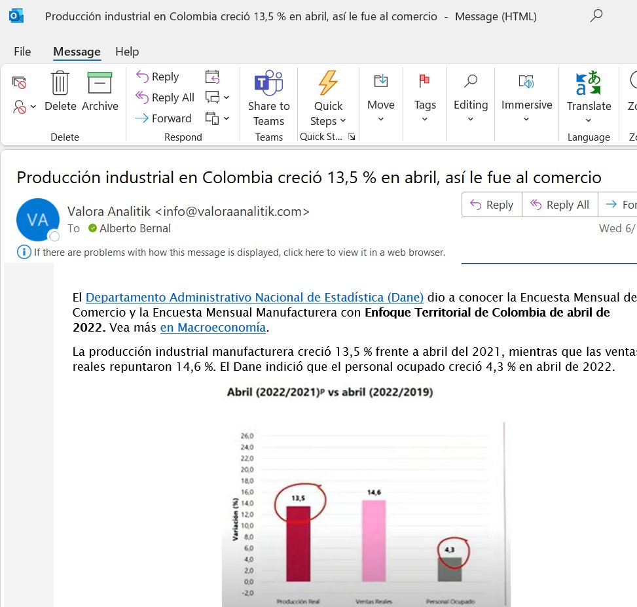Click the IM reply icon
Screen dimensions: 637x607
pyautogui.click(x=213, y=97)
